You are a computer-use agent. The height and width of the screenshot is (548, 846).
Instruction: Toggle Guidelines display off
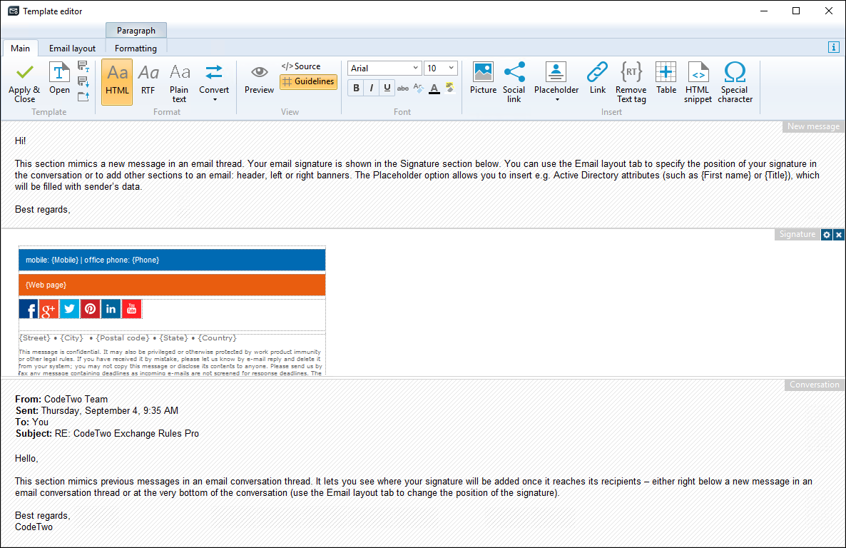click(309, 81)
